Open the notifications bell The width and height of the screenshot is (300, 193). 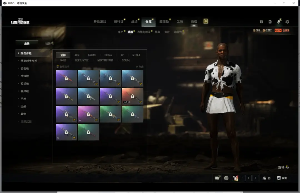(279, 22)
